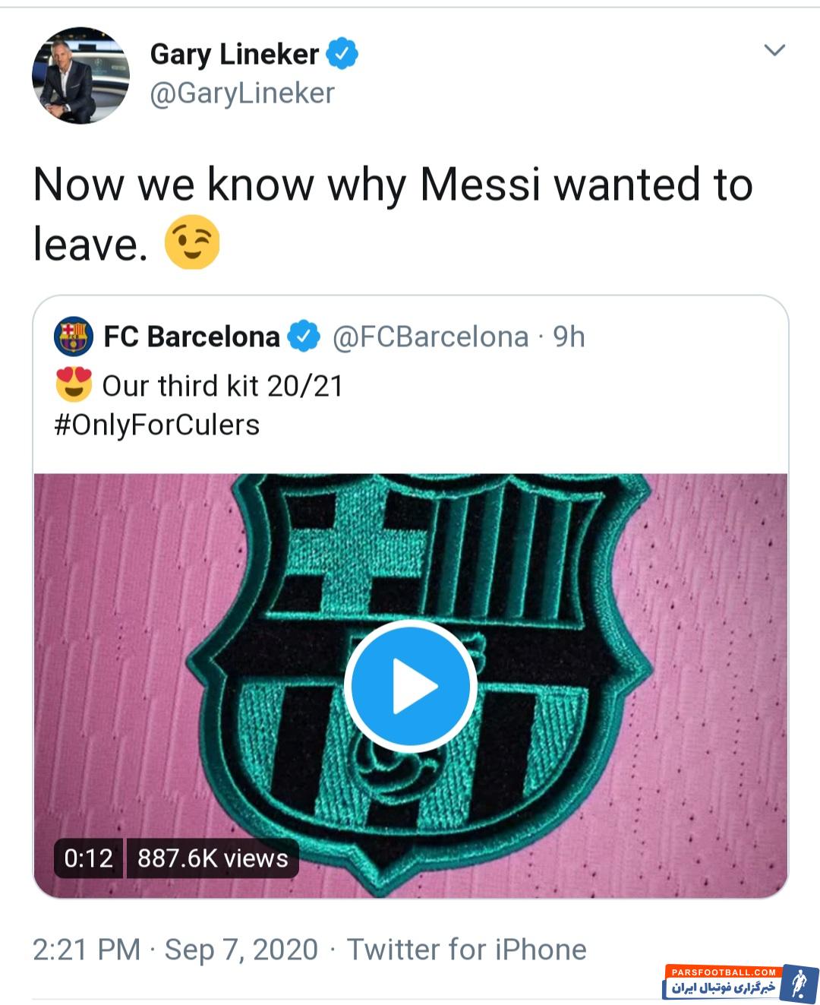Expand the tweet options chevron
The image size is (820, 1005).
pos(774,50)
